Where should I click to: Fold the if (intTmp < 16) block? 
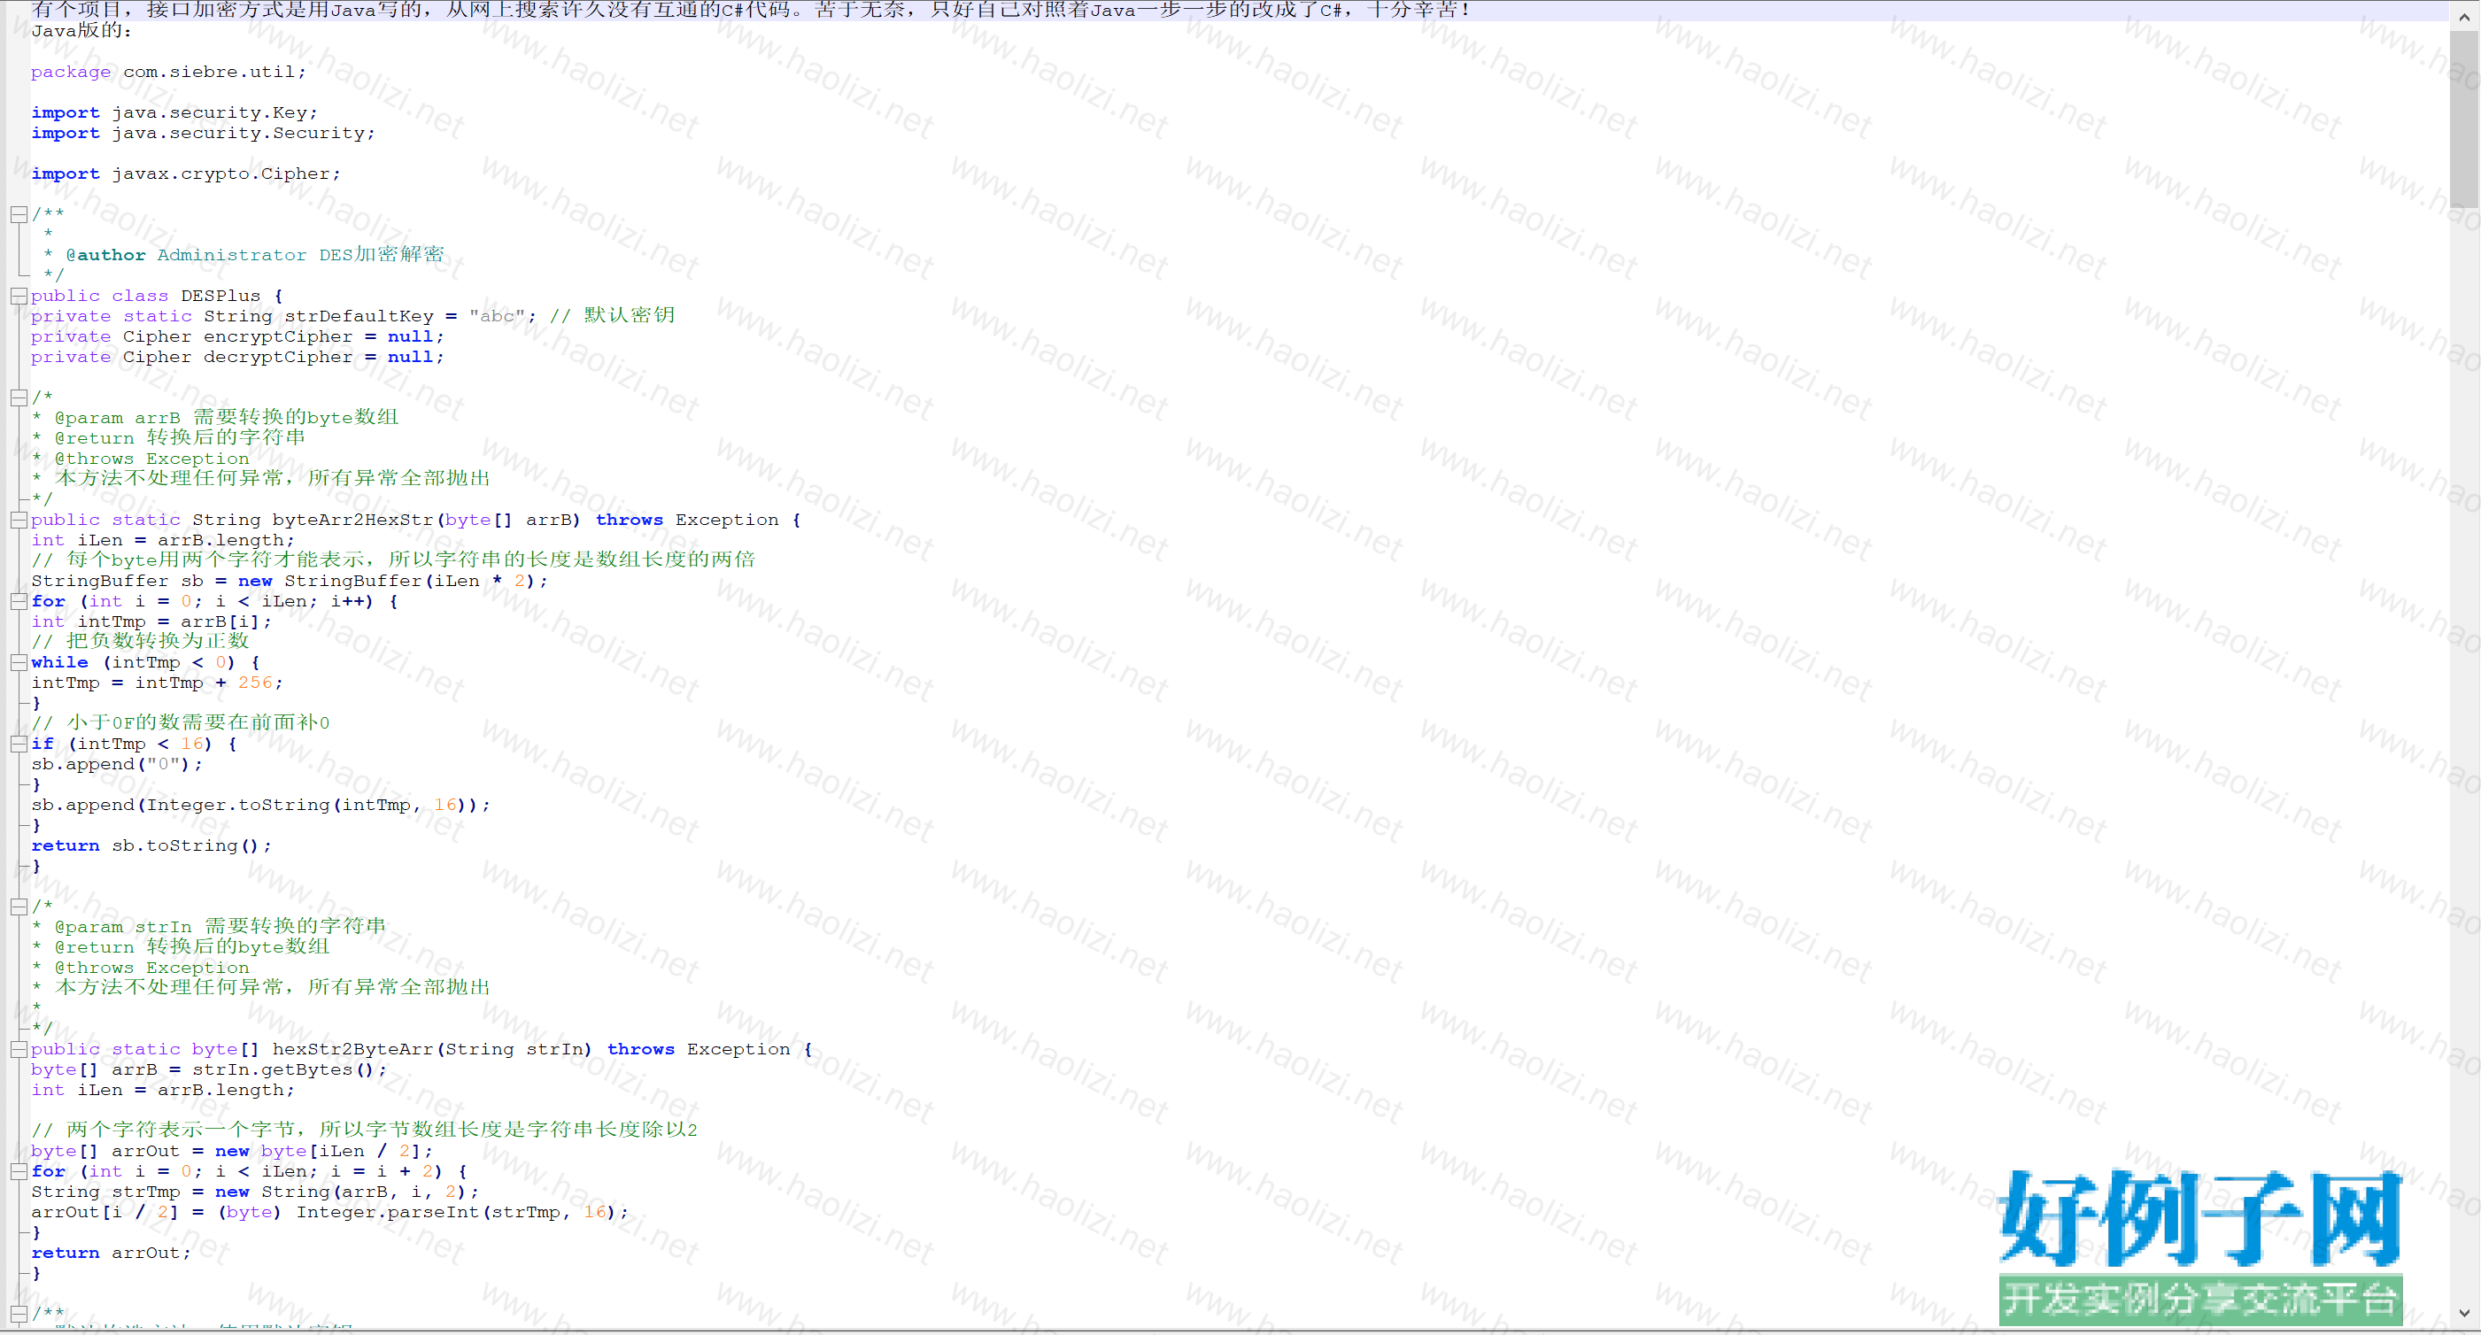(19, 745)
